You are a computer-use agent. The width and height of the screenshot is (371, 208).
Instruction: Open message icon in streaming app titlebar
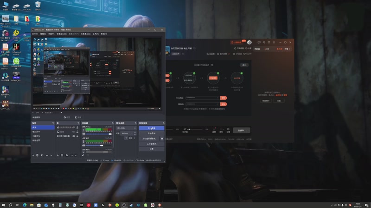click(x=259, y=42)
